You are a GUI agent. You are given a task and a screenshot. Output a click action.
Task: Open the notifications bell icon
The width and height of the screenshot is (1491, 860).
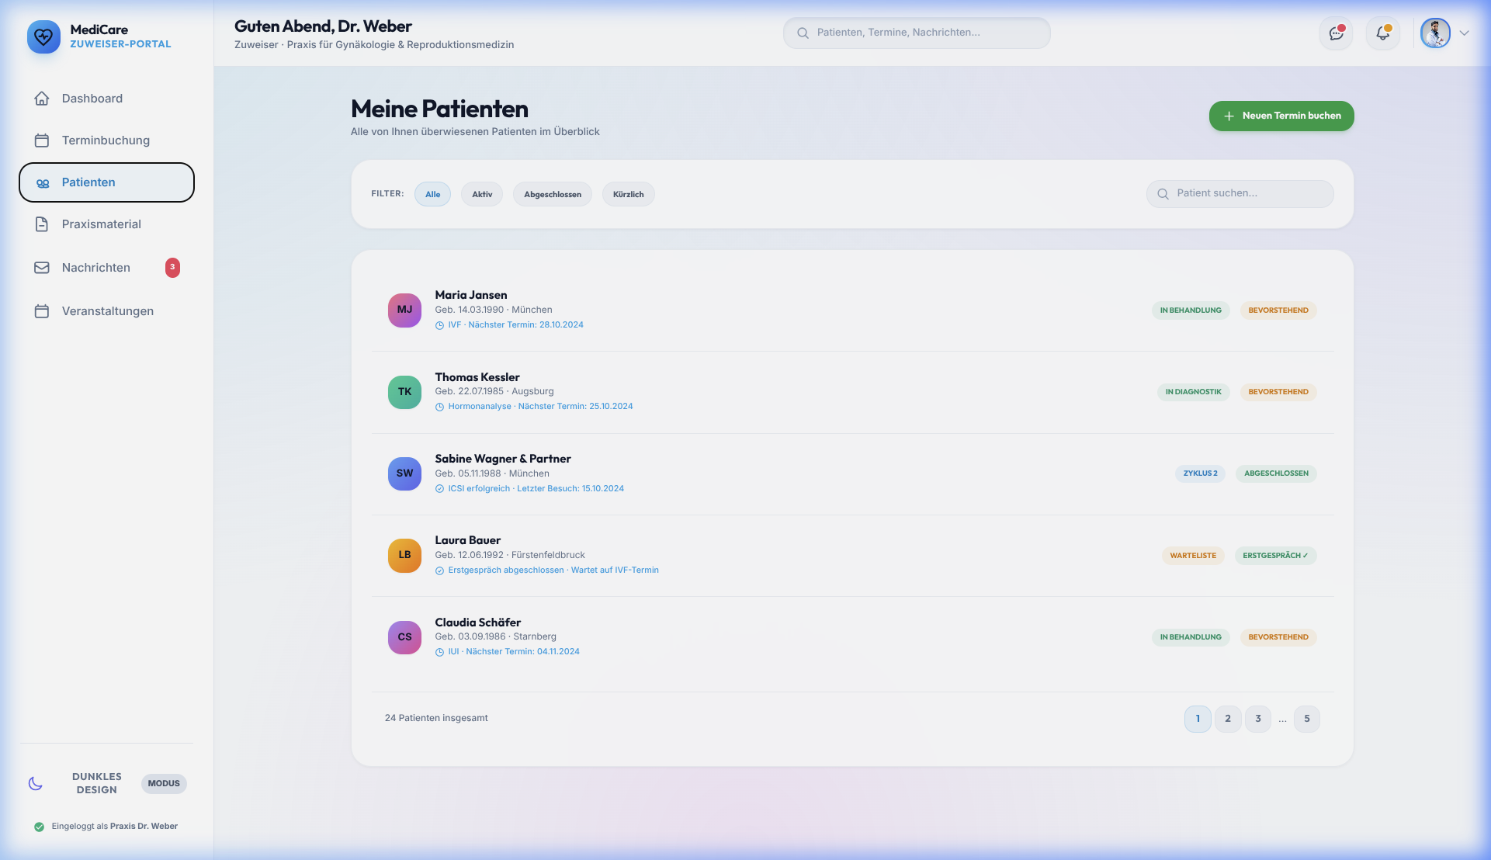point(1382,33)
